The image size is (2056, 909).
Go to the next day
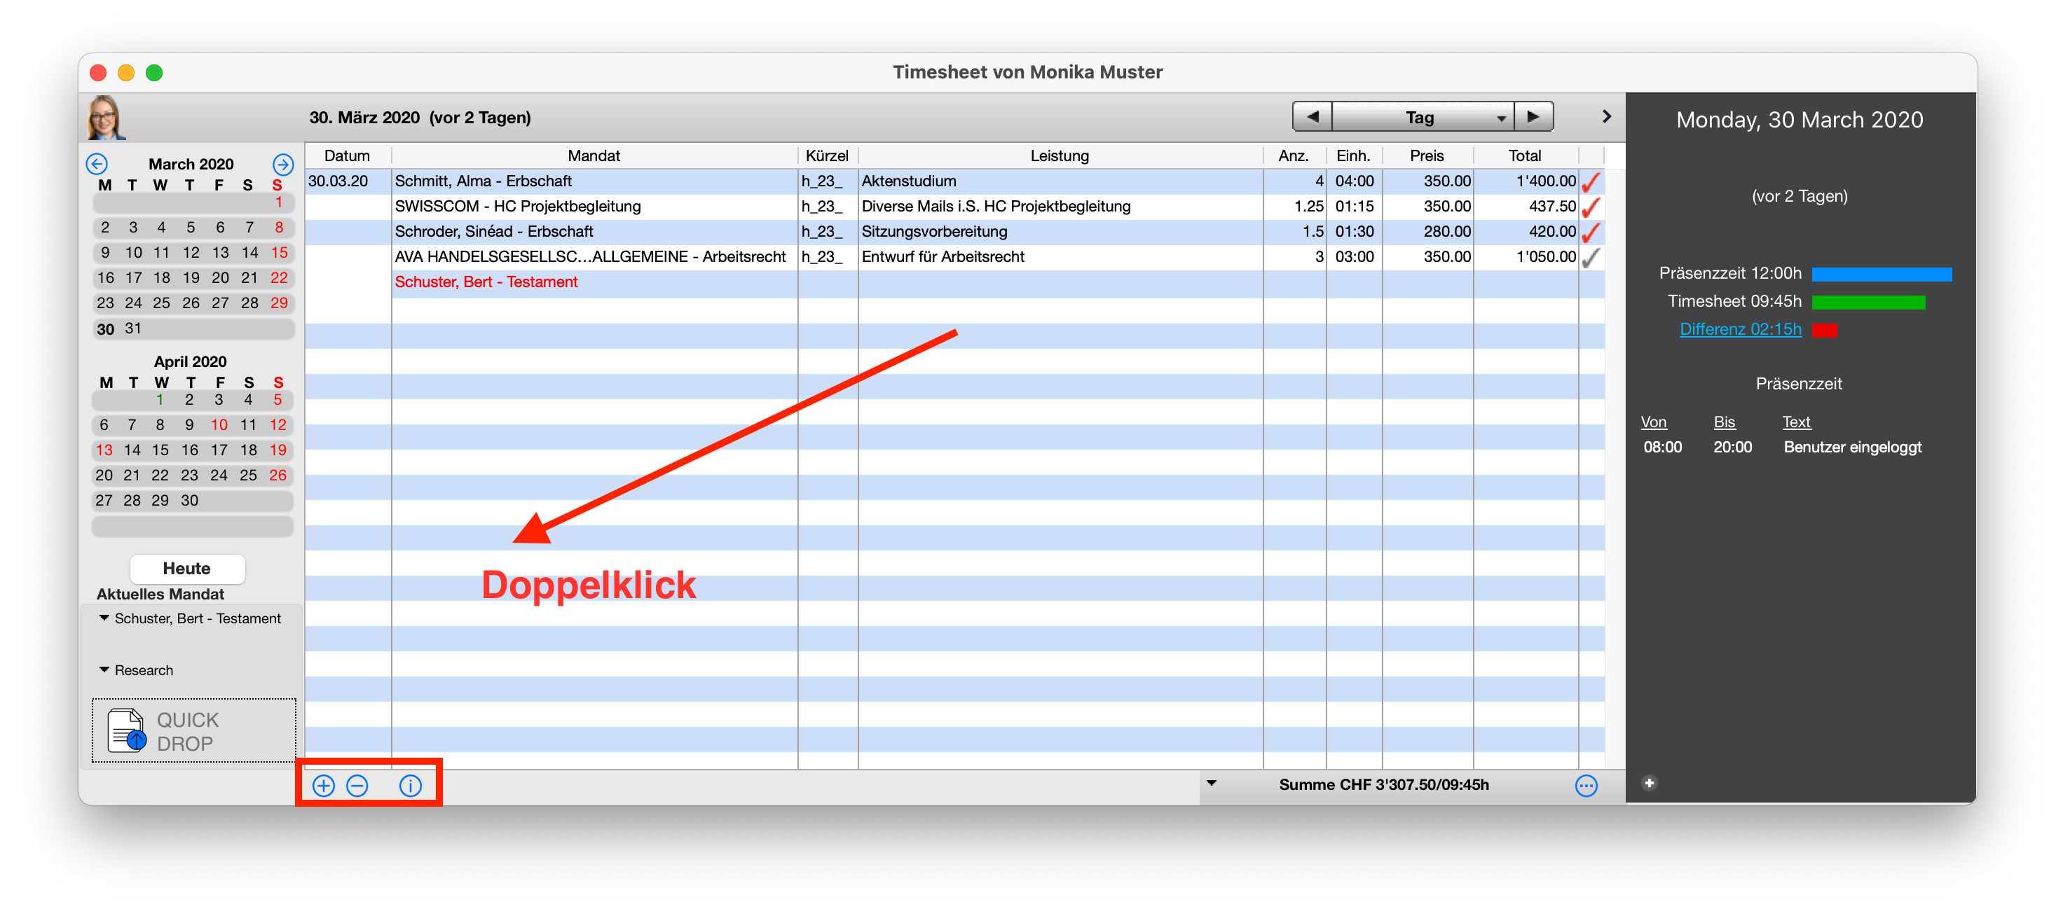pos(1533,117)
